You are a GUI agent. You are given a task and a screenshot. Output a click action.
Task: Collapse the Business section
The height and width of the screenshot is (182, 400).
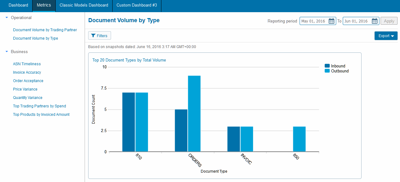7,52
